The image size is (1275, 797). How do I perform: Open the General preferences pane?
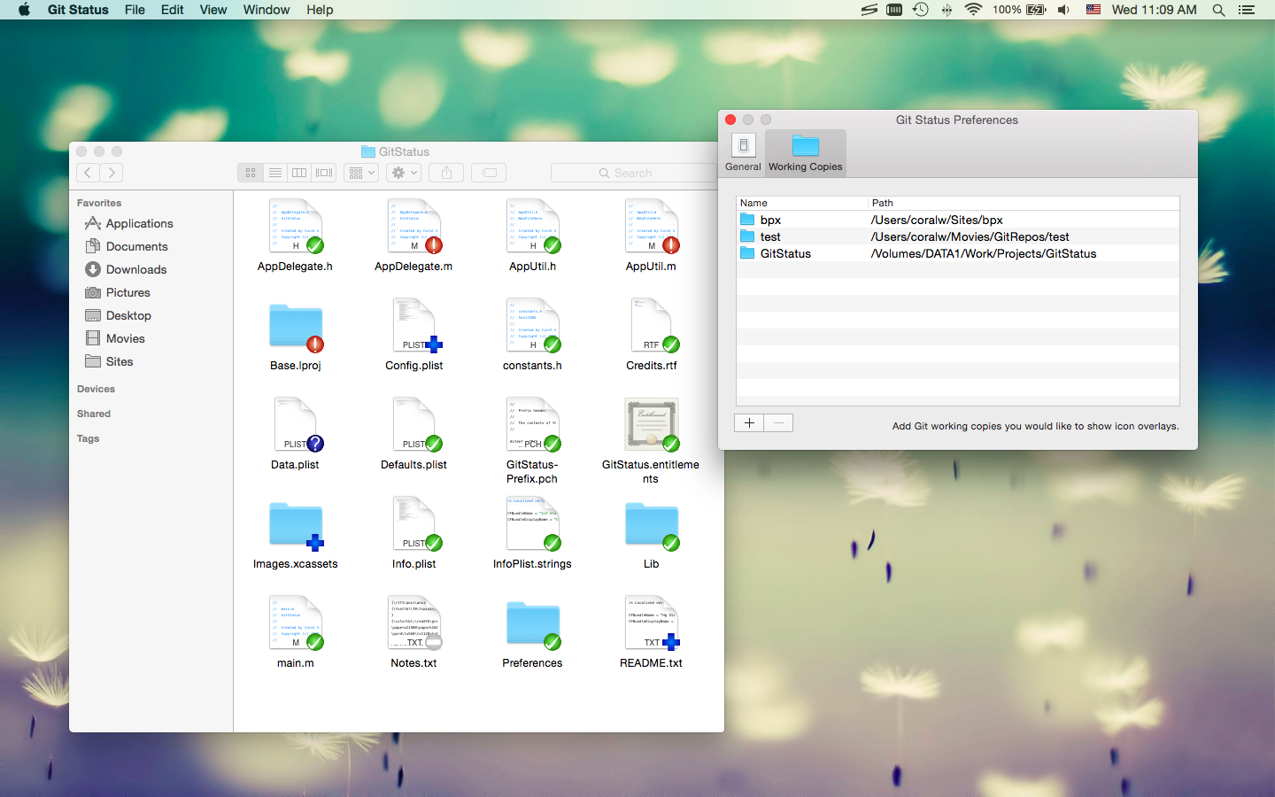tap(743, 152)
